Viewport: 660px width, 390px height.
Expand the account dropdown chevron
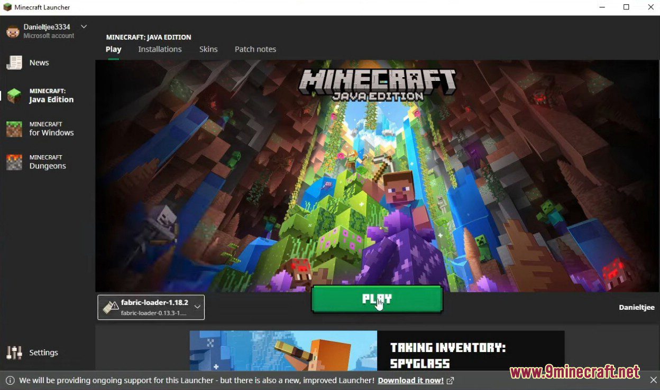pos(84,26)
